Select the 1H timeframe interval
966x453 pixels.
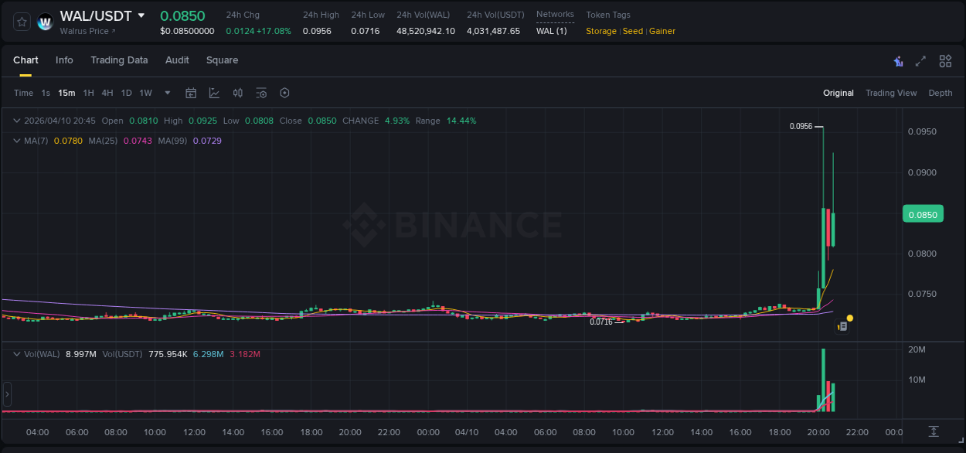[87, 93]
